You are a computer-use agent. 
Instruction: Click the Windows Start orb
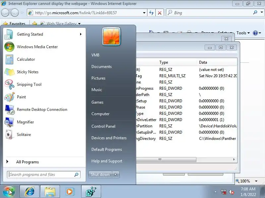9,191
